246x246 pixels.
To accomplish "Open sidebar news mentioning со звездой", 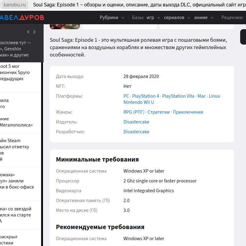I will tap(16, 215).
